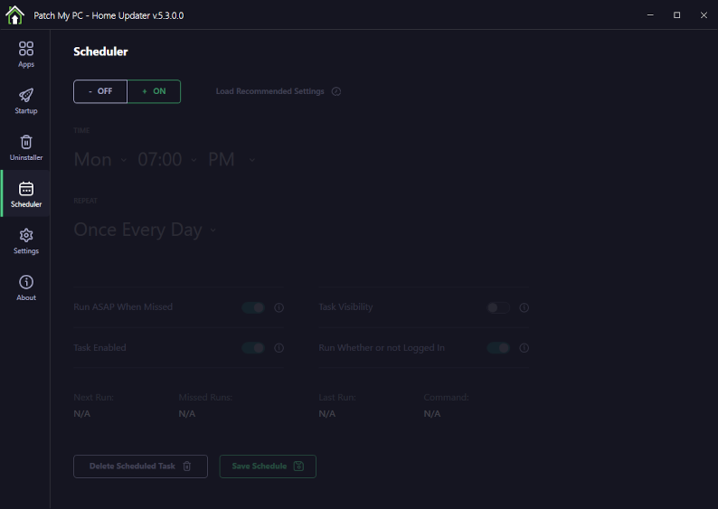Toggle Run Whether or not Logged In switch
Screen dimensions: 718x509
498,348
